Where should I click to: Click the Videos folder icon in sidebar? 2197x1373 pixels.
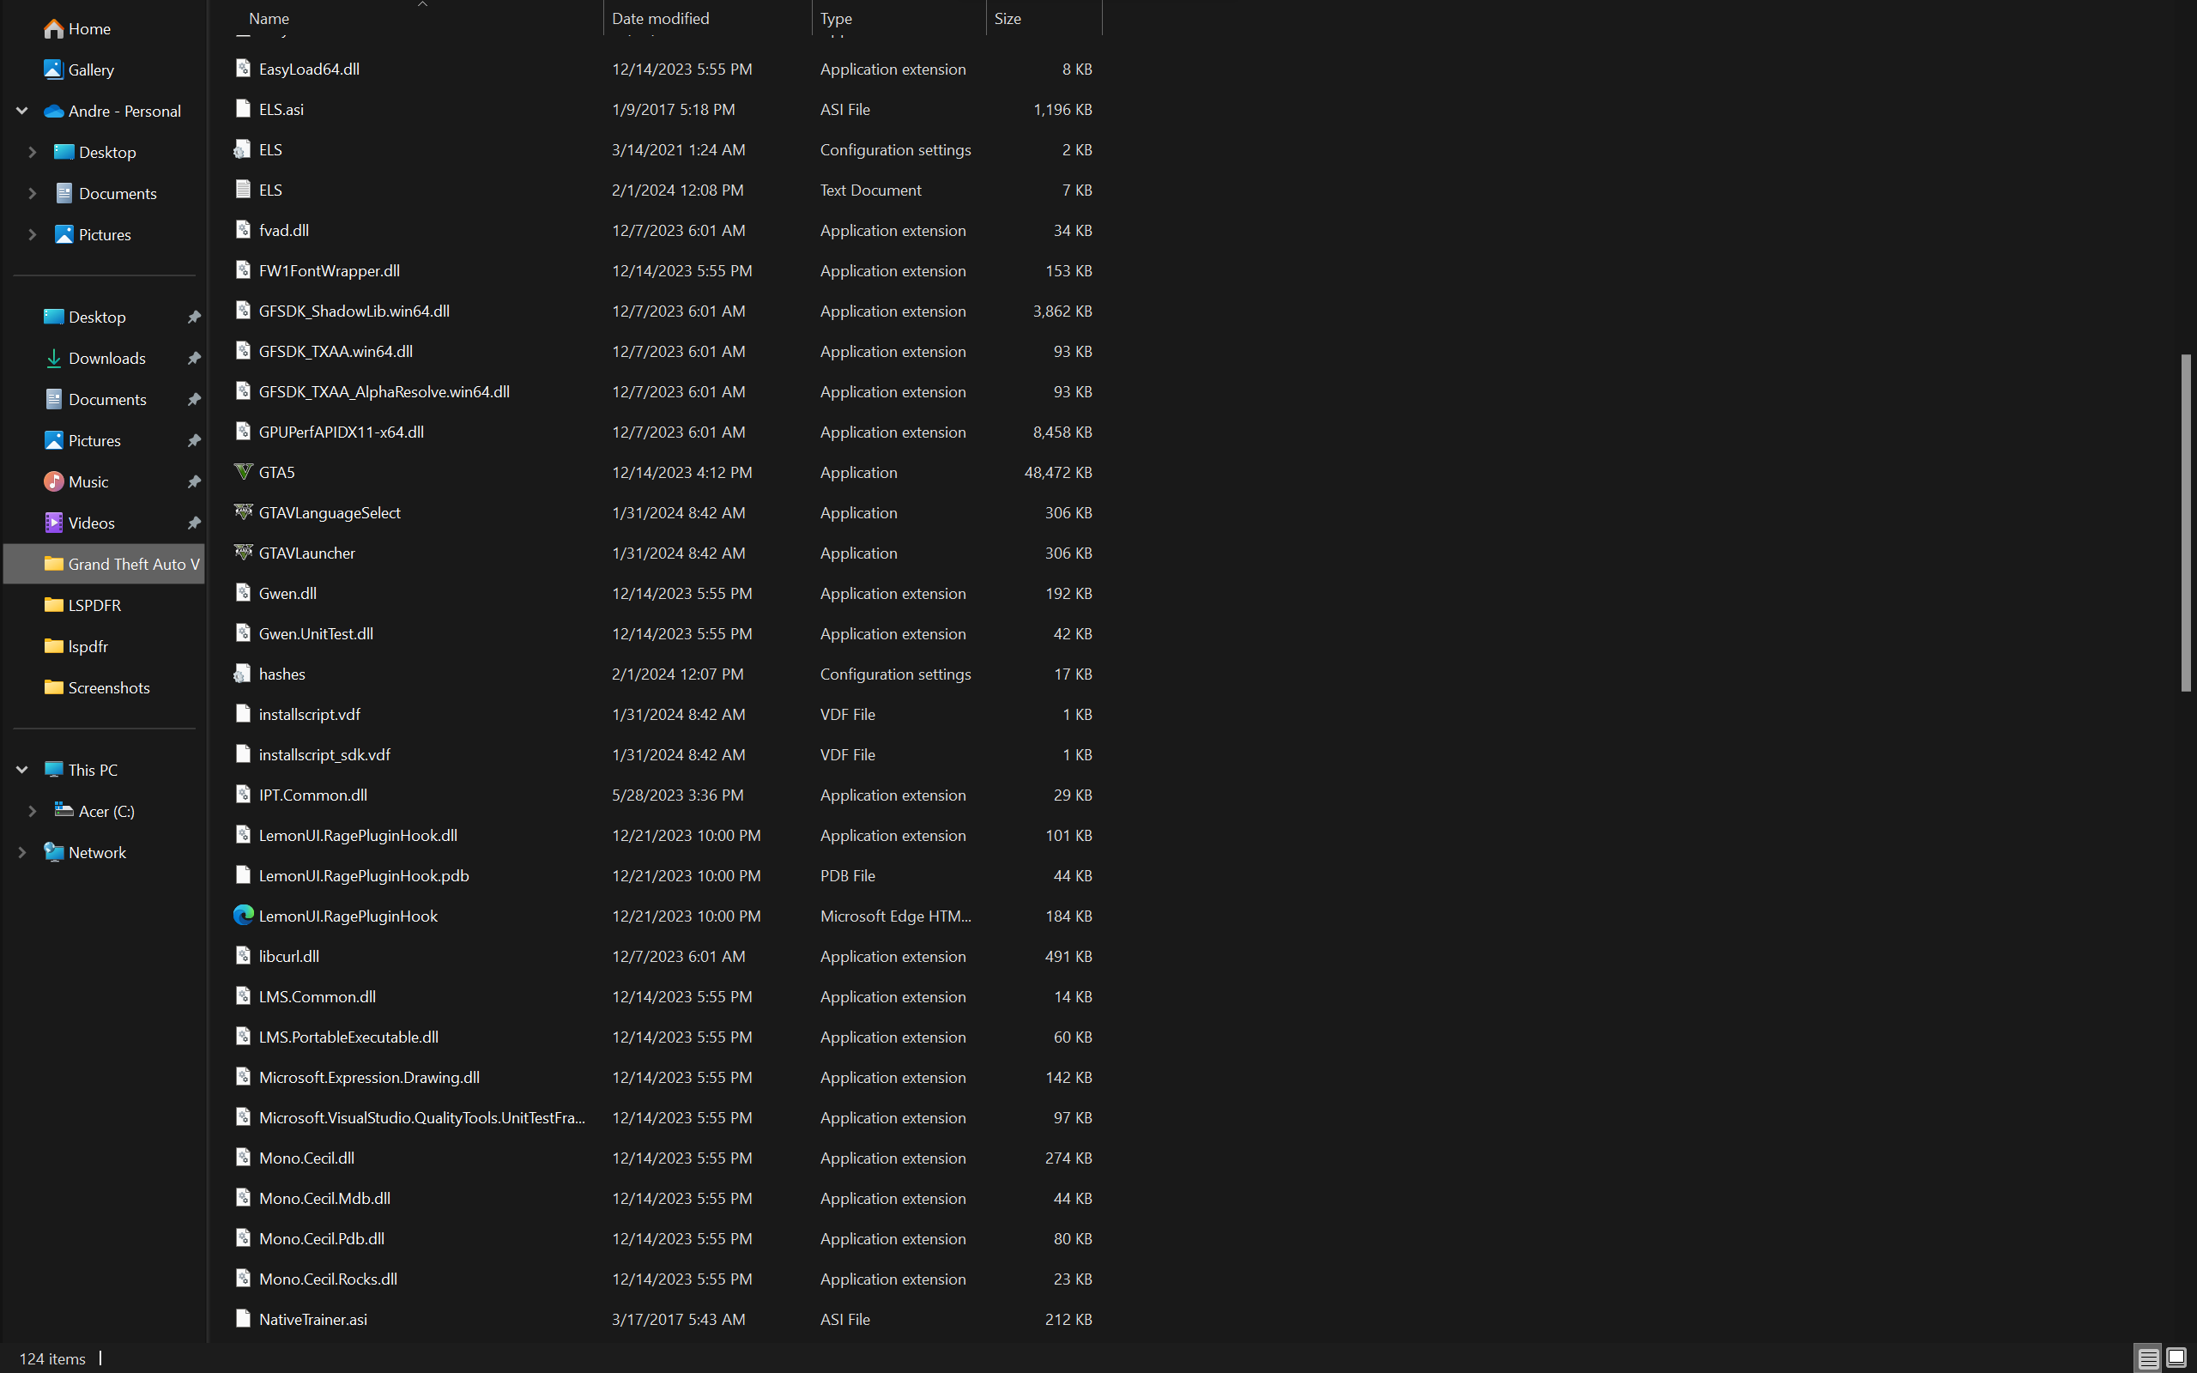(x=53, y=523)
